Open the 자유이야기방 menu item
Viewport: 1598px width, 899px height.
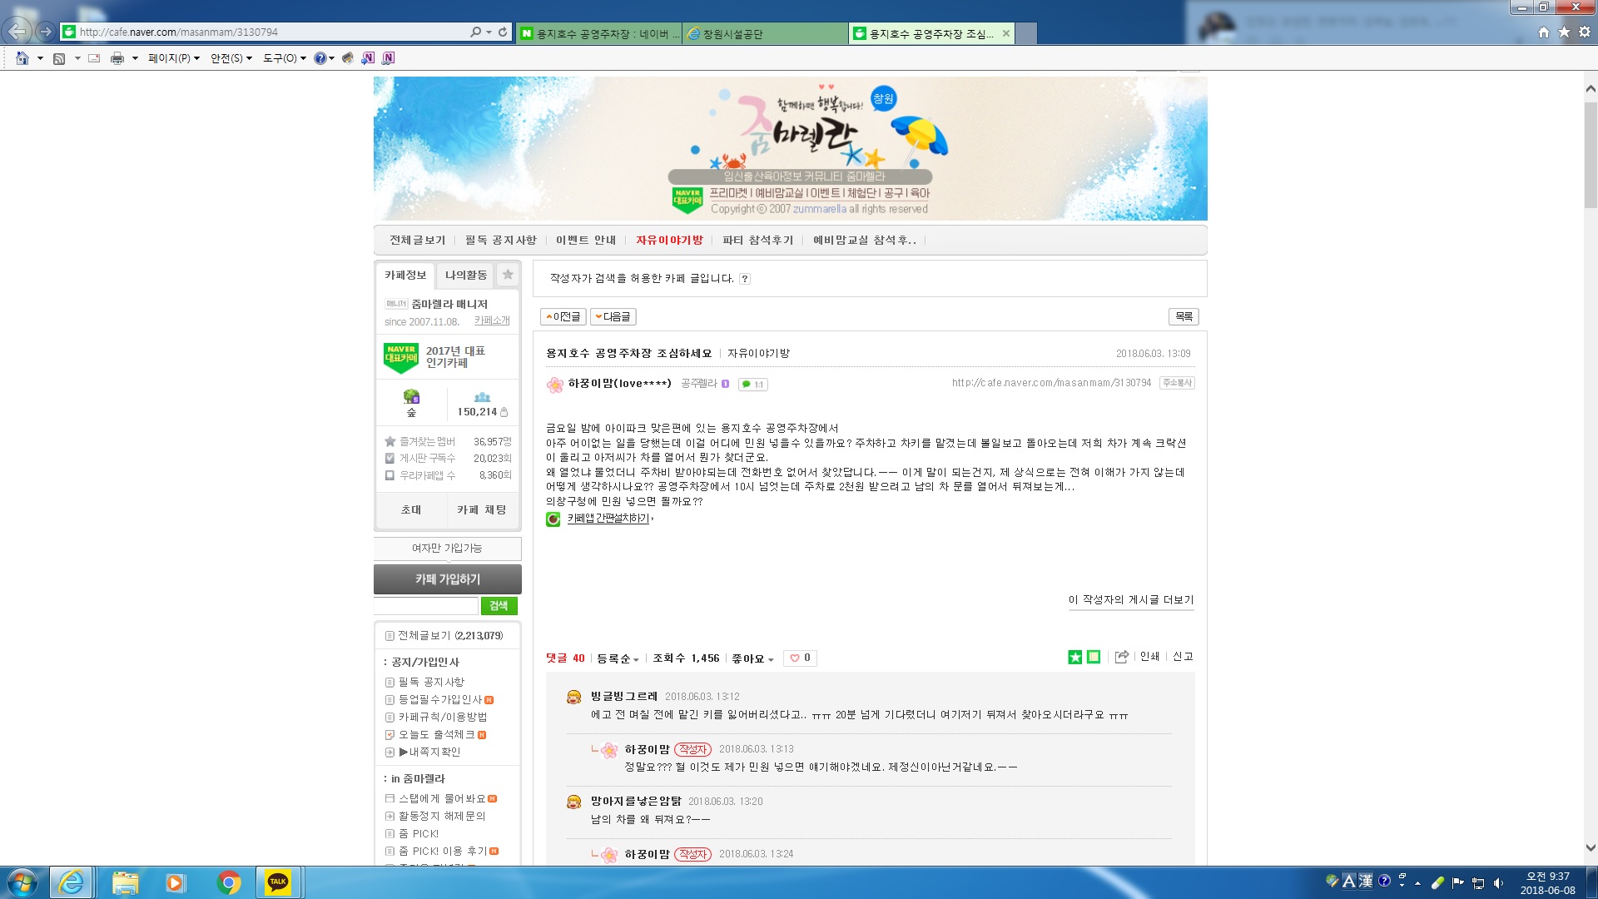coord(669,240)
